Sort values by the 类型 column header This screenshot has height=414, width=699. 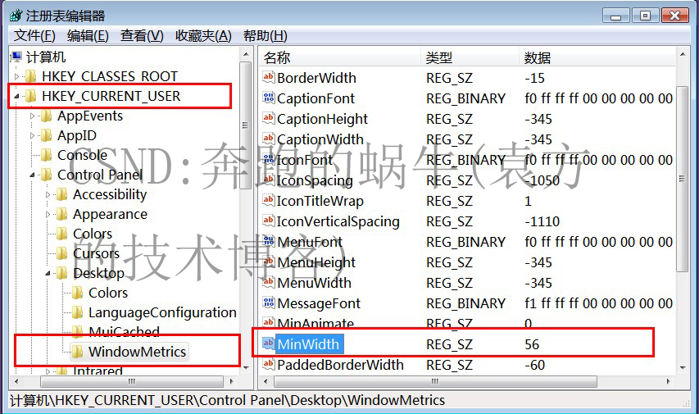[470, 57]
